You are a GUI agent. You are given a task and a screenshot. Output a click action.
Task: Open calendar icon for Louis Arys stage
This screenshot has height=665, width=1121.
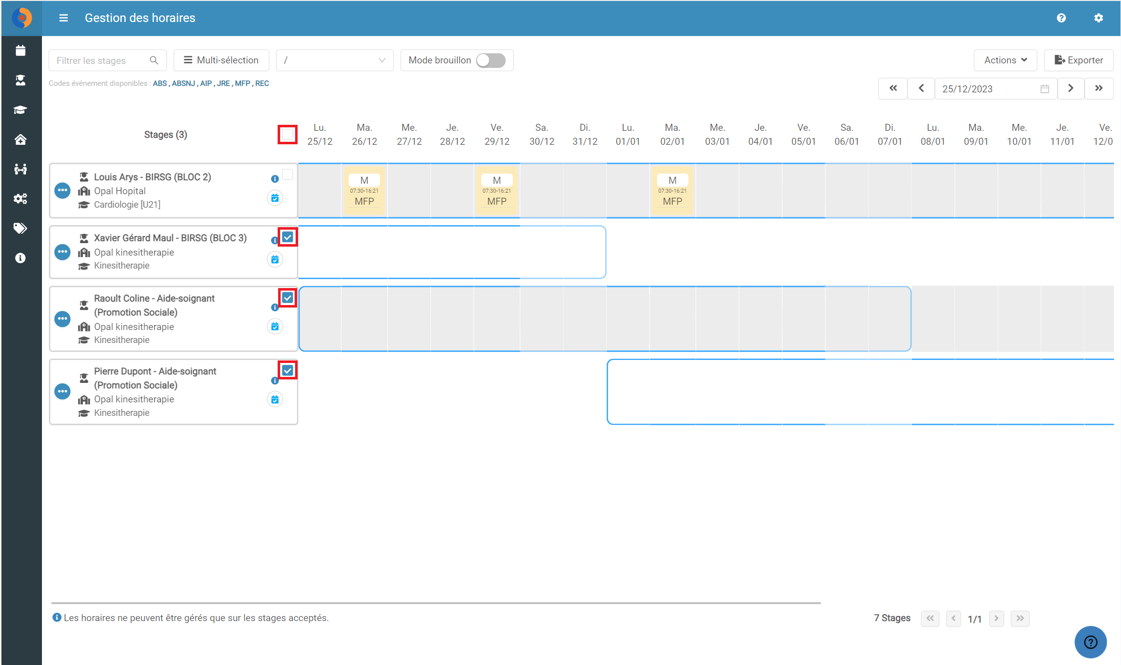point(275,198)
